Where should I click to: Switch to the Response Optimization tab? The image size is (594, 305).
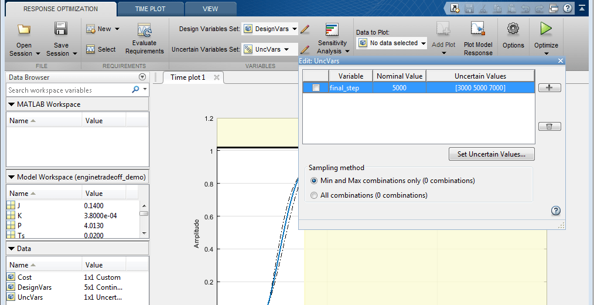60,9
